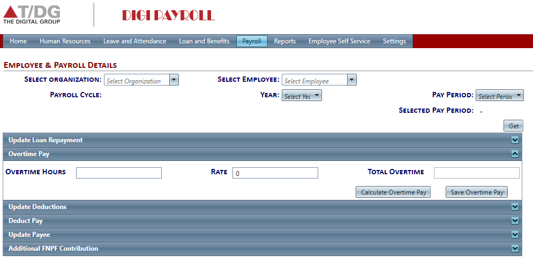Click Save Overtime Pay button
Image resolution: width=533 pixels, height=263 pixels.
477,192
